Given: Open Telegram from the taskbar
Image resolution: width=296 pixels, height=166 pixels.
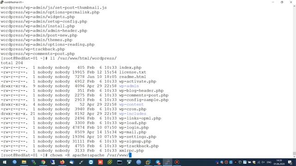Looking at the screenshot, I should (x=158, y=162).
